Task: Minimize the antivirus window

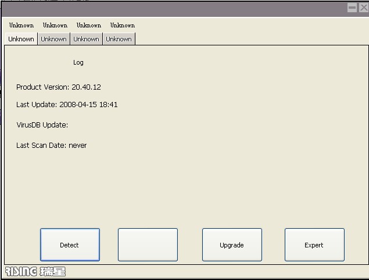Action: pyautogui.click(x=352, y=8)
